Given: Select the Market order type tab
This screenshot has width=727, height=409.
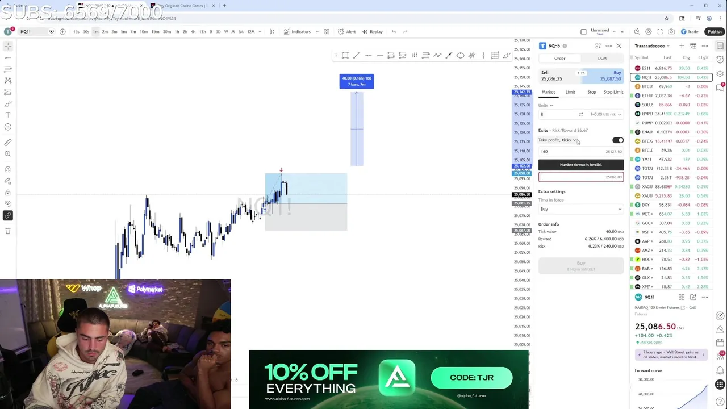Looking at the screenshot, I should [x=549, y=92].
